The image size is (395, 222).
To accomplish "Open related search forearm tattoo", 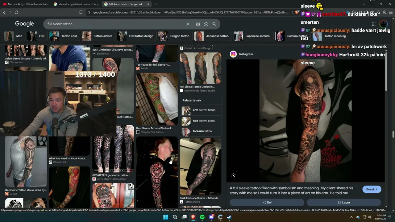I will click(x=201, y=131).
